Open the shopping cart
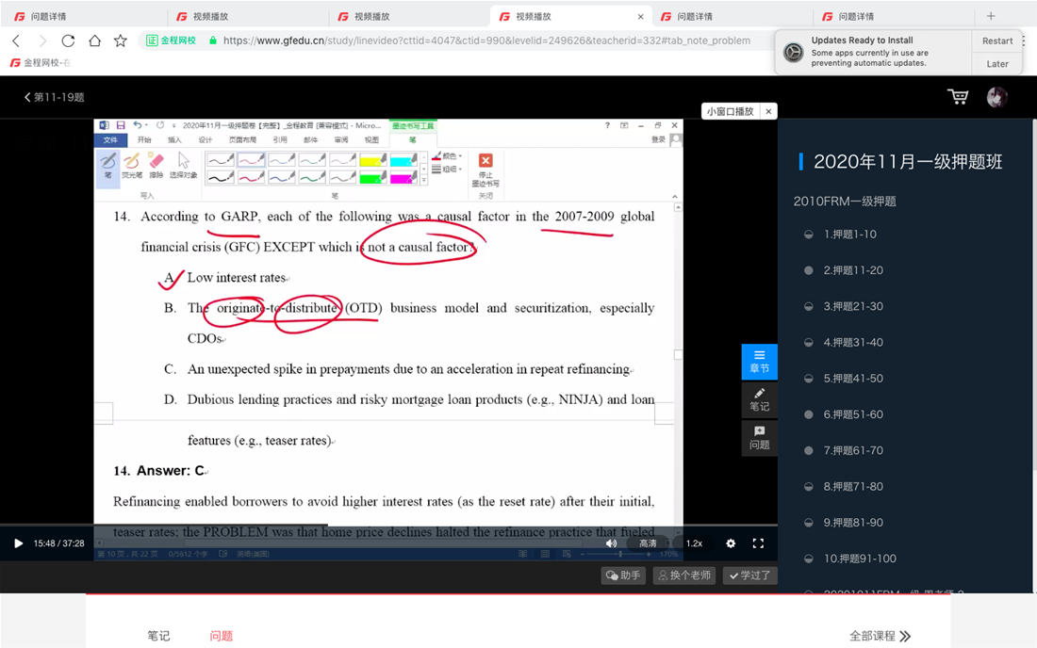 pyautogui.click(x=958, y=97)
